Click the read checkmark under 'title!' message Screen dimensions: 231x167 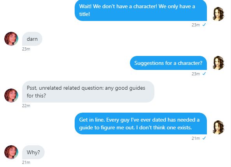pos(204,25)
